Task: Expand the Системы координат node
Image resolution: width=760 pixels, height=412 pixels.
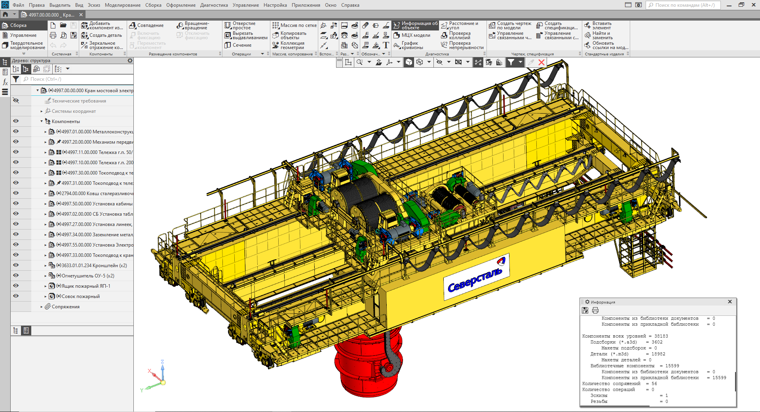Action: (x=42, y=111)
